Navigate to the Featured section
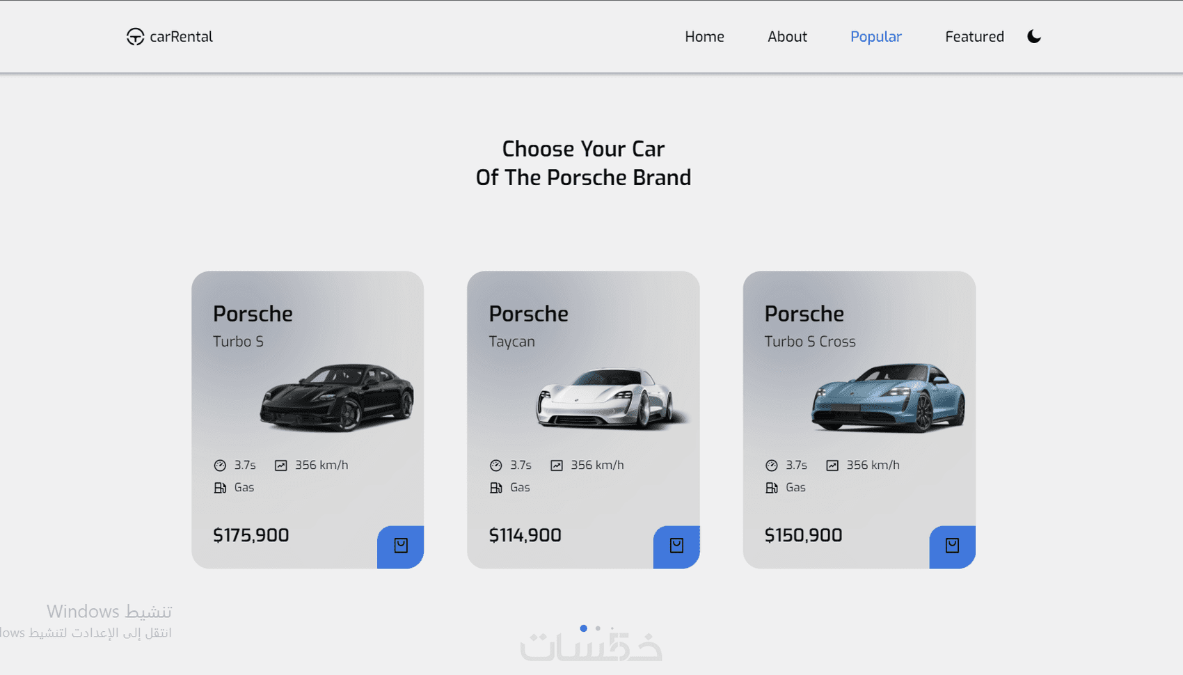The width and height of the screenshot is (1183, 675). click(x=974, y=37)
